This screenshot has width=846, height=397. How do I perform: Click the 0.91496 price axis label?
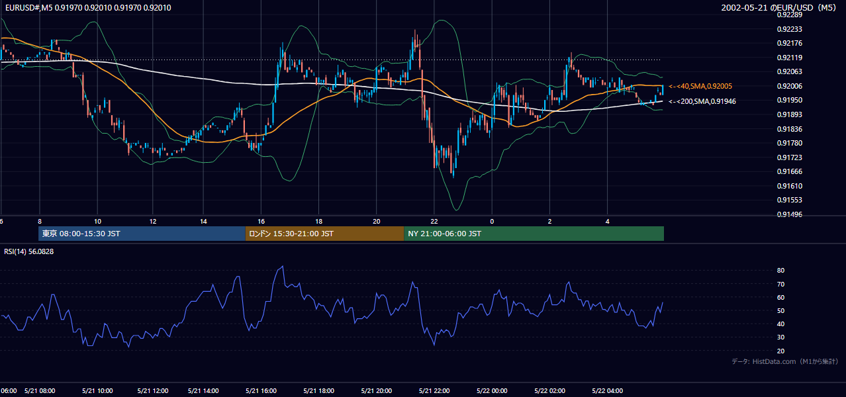click(789, 214)
